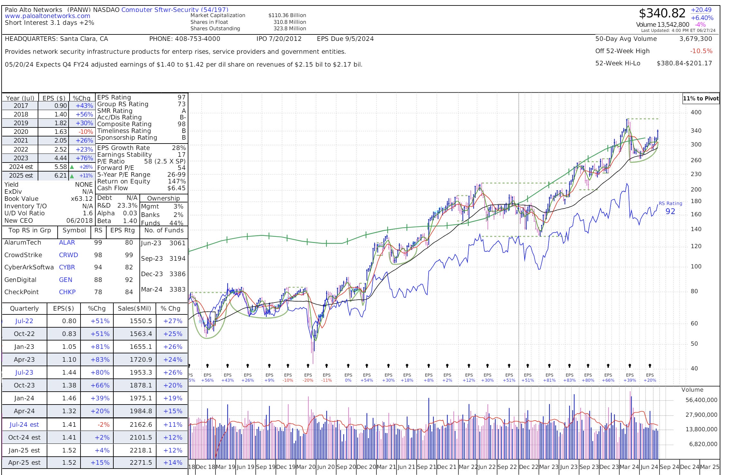Viewport: 740px width, 475px height.
Task: Click the +20.49 price change value
Action: point(701,10)
